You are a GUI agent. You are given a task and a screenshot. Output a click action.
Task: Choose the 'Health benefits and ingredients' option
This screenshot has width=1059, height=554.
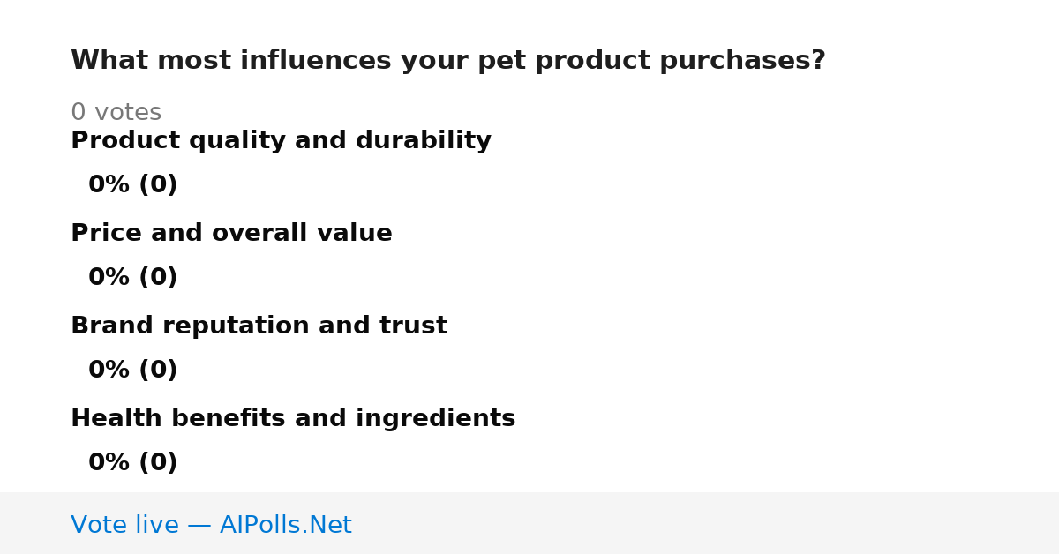pos(293,419)
